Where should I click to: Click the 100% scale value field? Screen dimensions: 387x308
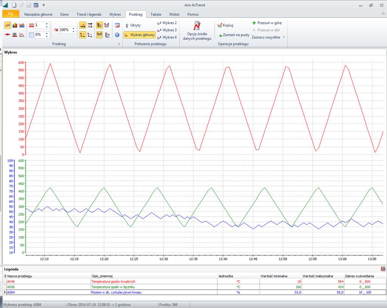click(65, 30)
